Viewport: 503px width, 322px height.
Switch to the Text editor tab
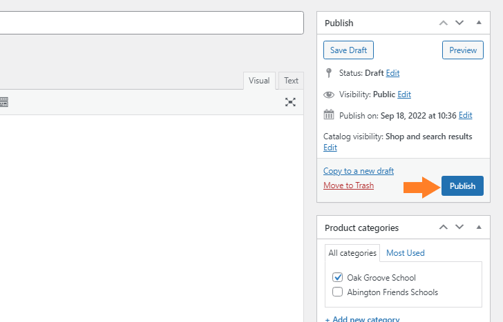tap(291, 81)
